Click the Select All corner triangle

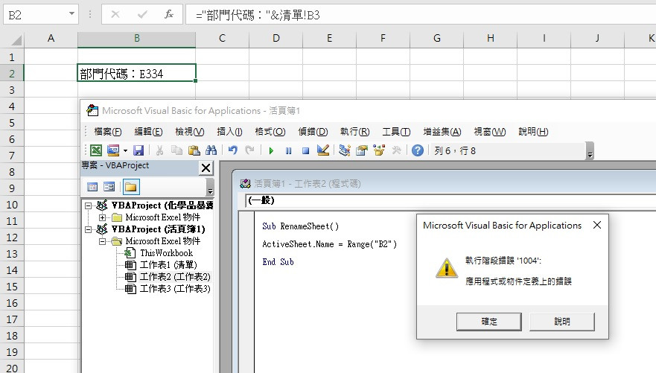16,39
